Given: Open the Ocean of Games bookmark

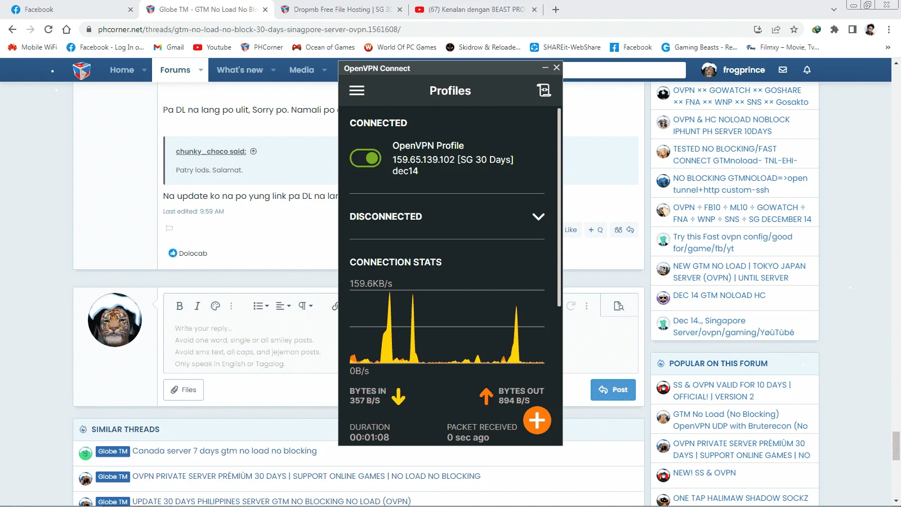Looking at the screenshot, I should coord(323,47).
